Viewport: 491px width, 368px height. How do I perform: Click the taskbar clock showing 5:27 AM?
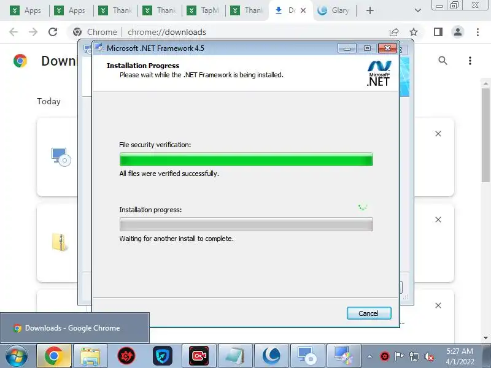point(460,356)
